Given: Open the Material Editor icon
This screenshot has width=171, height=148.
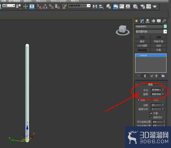Looking at the screenshot, I should coord(135,6).
